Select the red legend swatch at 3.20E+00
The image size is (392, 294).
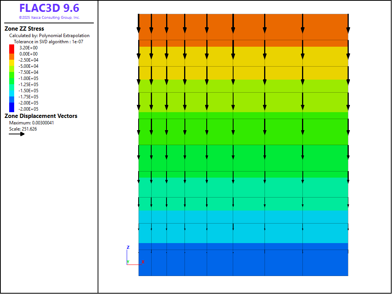click(x=12, y=48)
